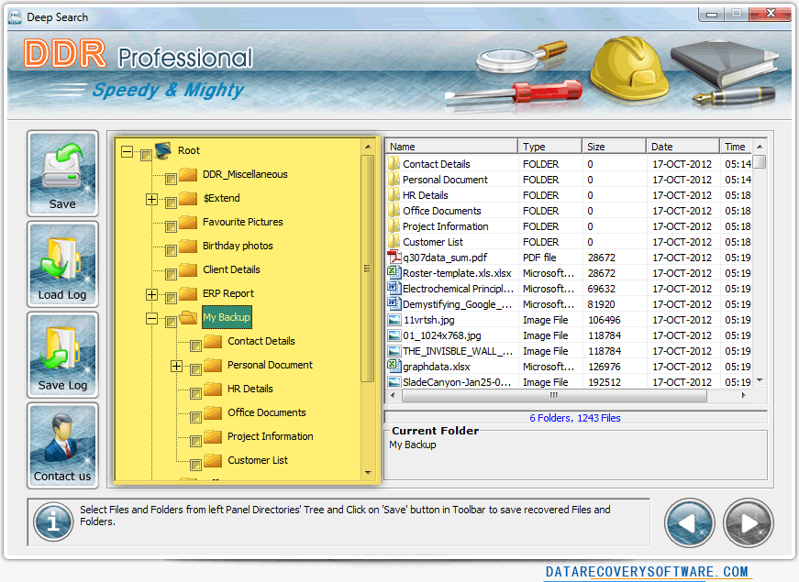Check the My Backup checkbox
The height and width of the screenshot is (582, 799).
coord(171,322)
